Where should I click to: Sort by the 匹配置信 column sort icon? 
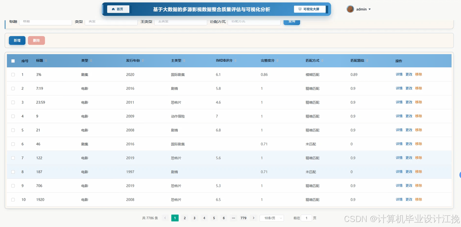click(x=367, y=61)
